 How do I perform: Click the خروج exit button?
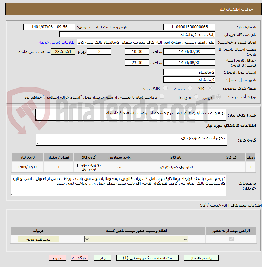click(x=57, y=258)
